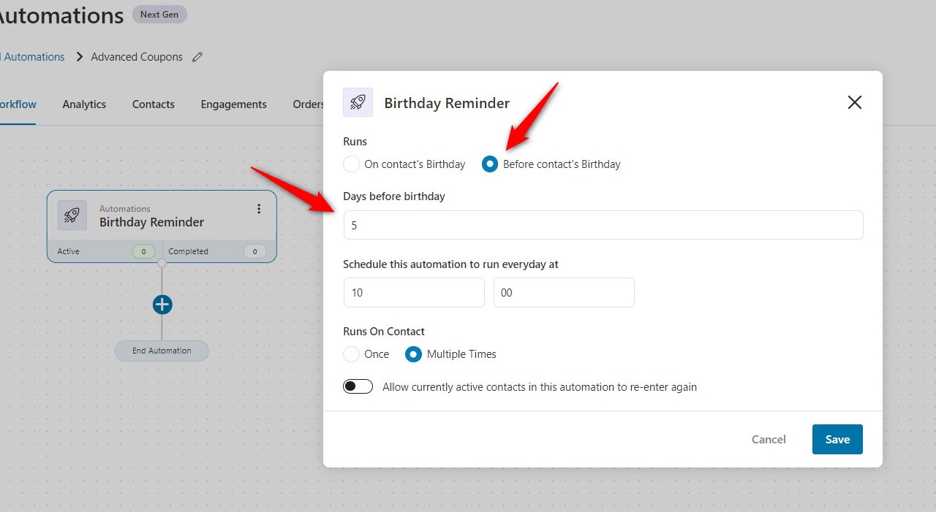
Task: Click the breadcrumb chevron before Advanced Coupons
Action: coord(80,57)
